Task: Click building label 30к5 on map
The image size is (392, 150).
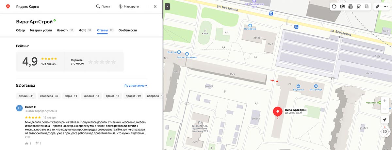Action: [232, 74]
